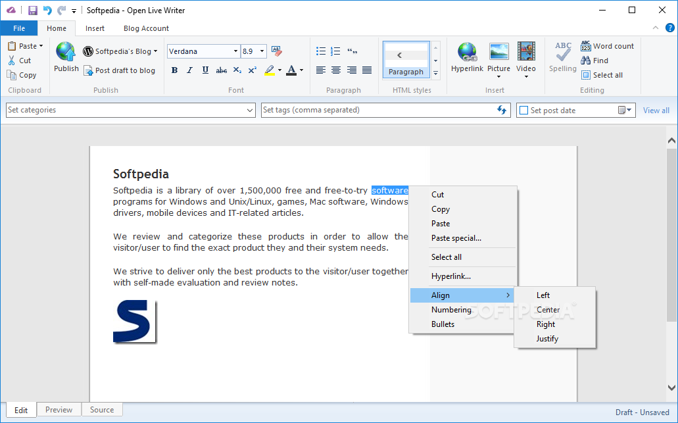Expand font color options arrow
Viewport: 678px width, 423px height.
coord(301,70)
